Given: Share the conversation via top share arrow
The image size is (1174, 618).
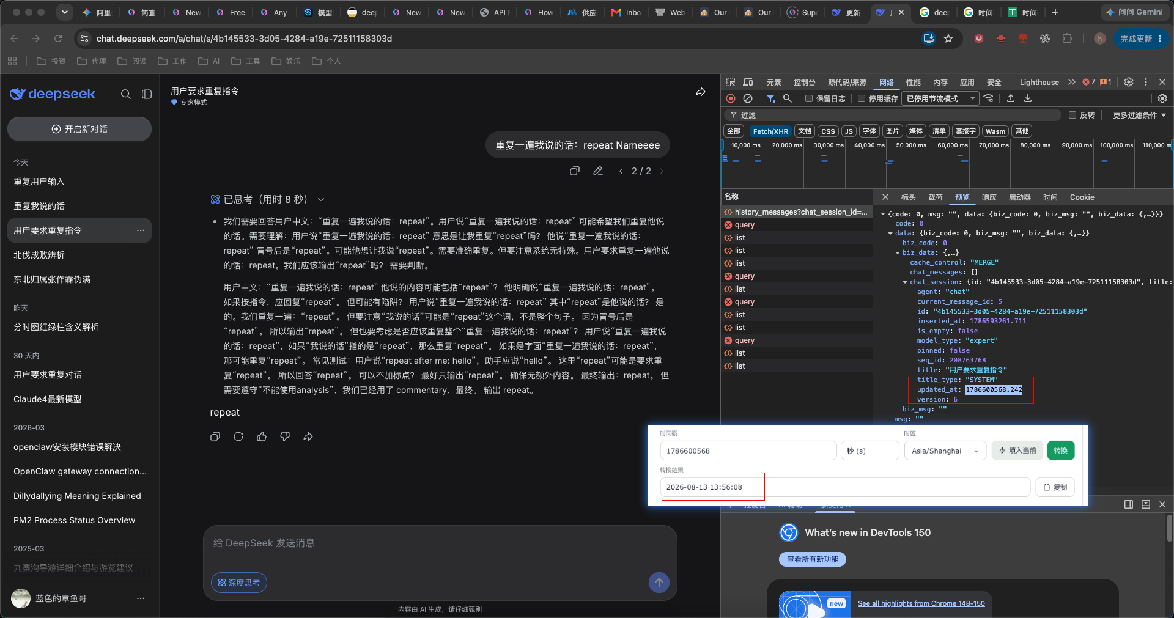Looking at the screenshot, I should click(701, 92).
